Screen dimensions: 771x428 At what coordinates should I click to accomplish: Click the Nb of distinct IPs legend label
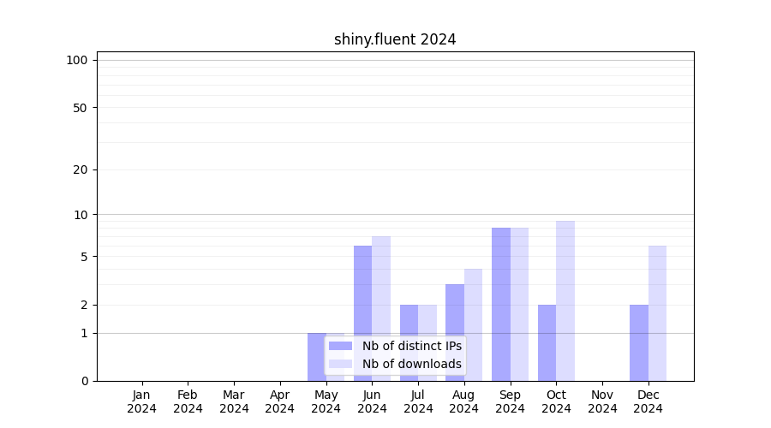click(x=411, y=346)
